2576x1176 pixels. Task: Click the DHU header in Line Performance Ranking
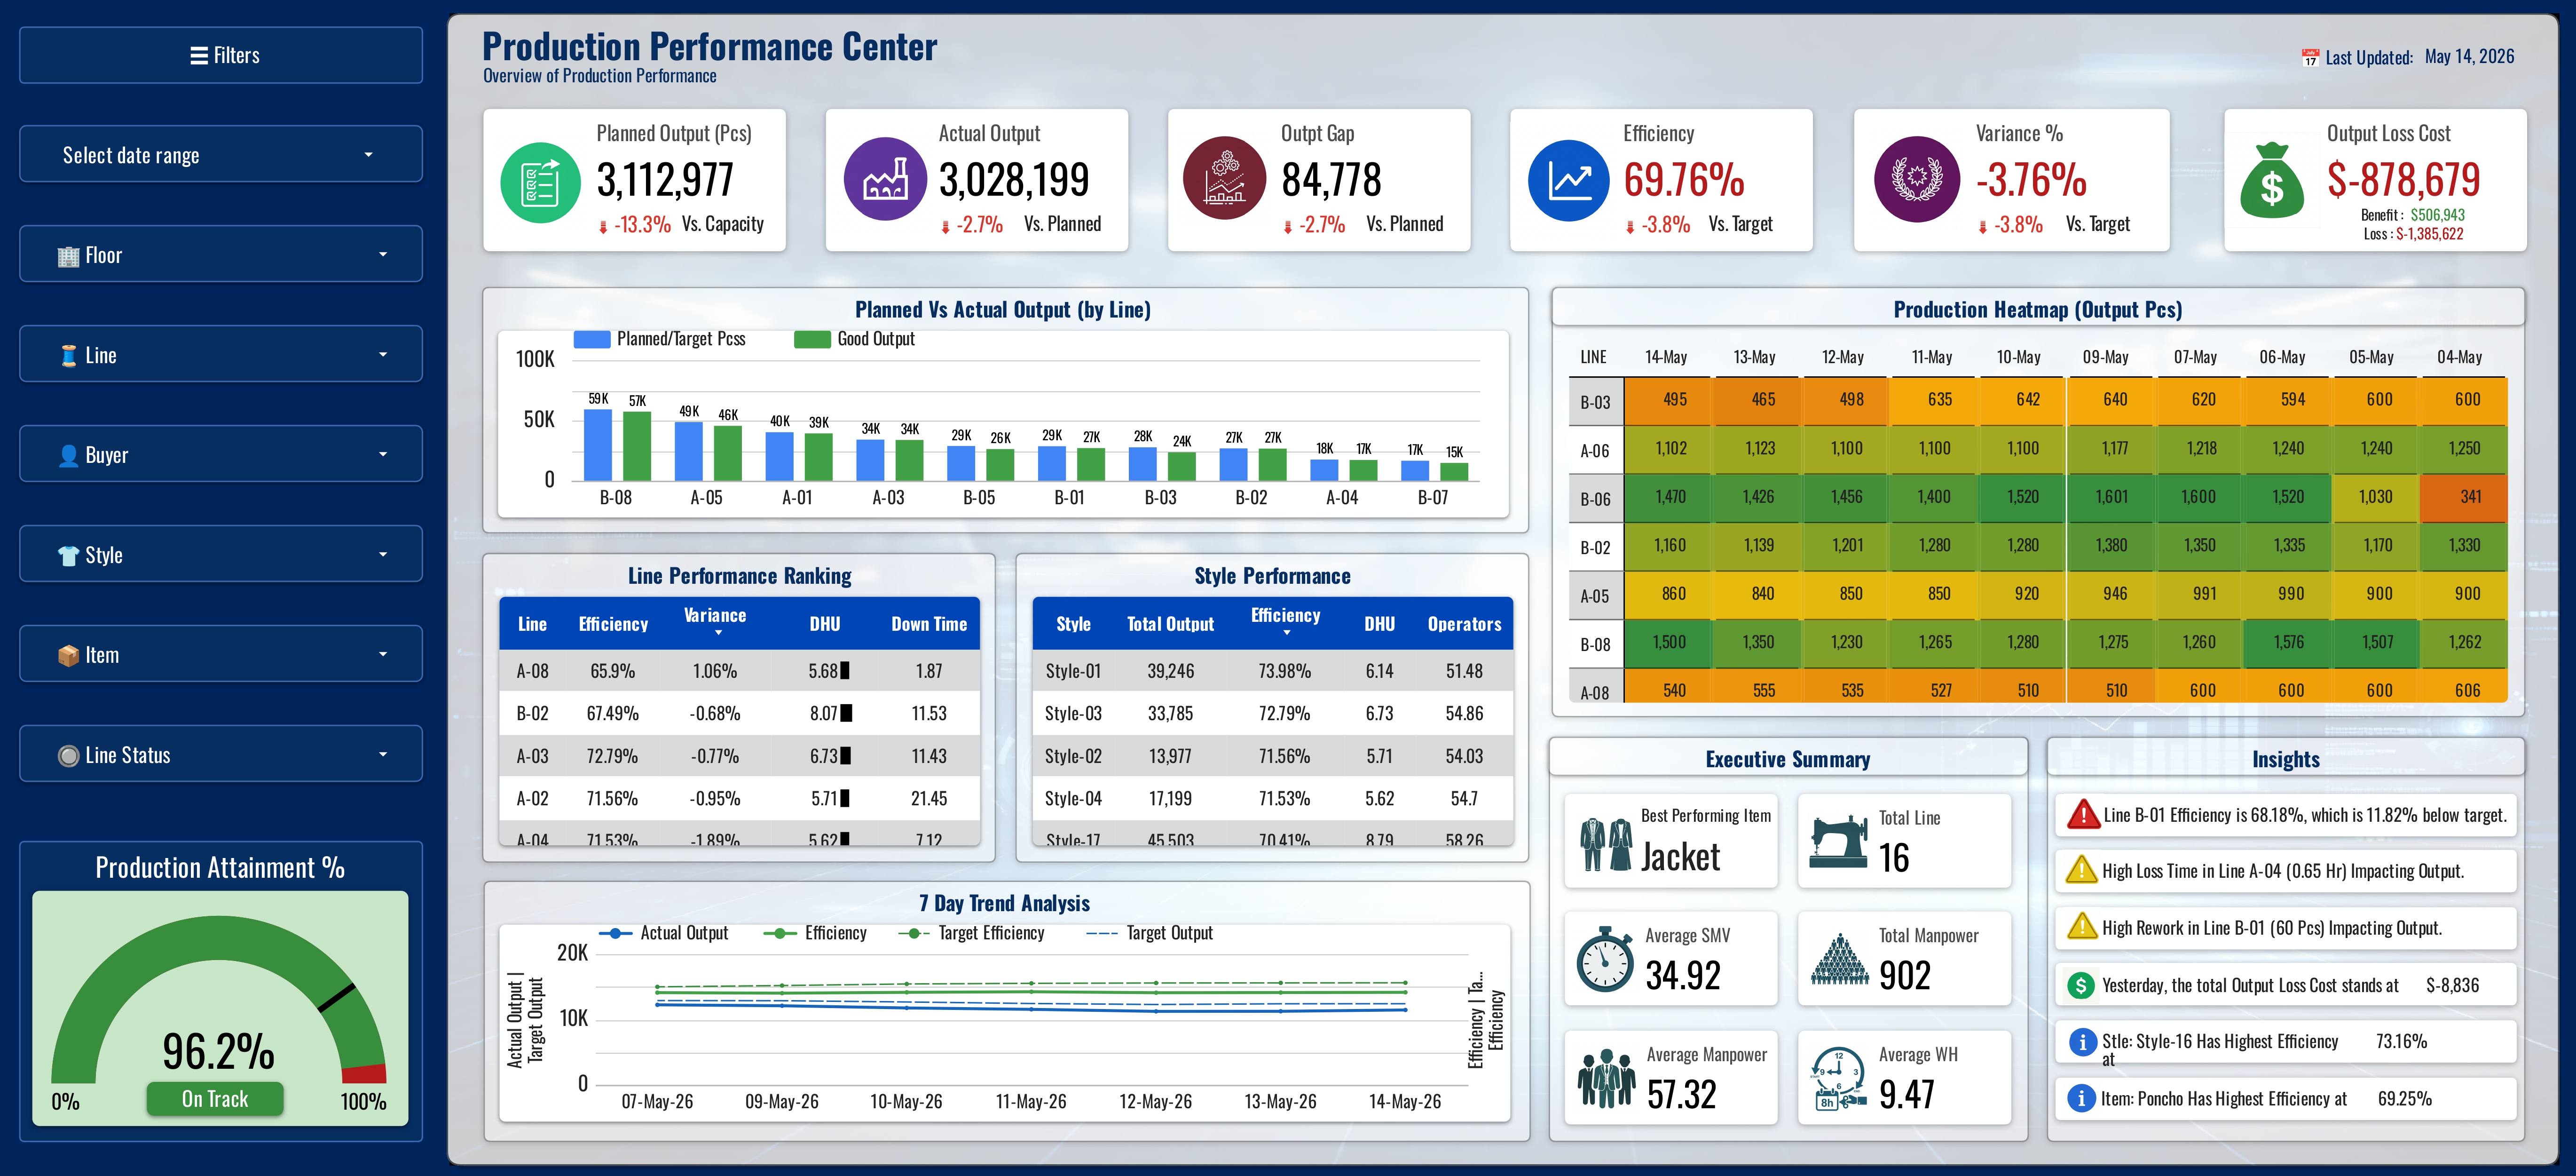[825, 624]
